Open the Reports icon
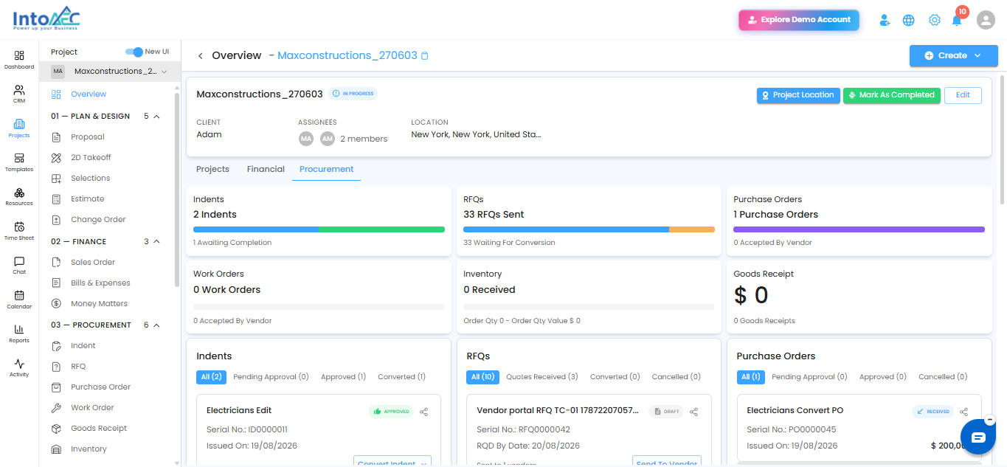This screenshot has height=467, width=1007. 19,333
